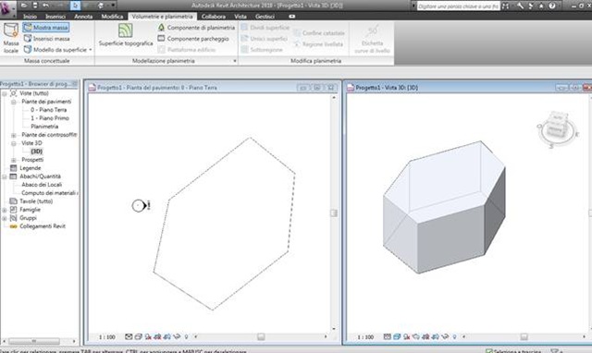Select the Componente parcheggio tool
Screen dimensions: 592x353
coord(193,39)
